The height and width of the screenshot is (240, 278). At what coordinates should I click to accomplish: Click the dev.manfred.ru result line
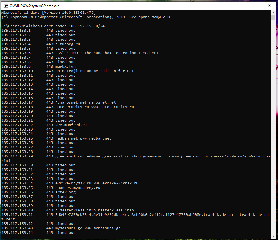tap(71, 125)
